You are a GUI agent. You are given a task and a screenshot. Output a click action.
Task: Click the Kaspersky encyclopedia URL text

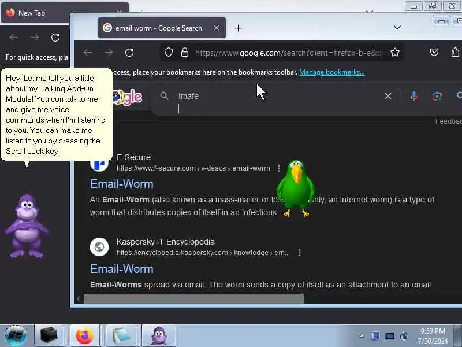(x=203, y=253)
